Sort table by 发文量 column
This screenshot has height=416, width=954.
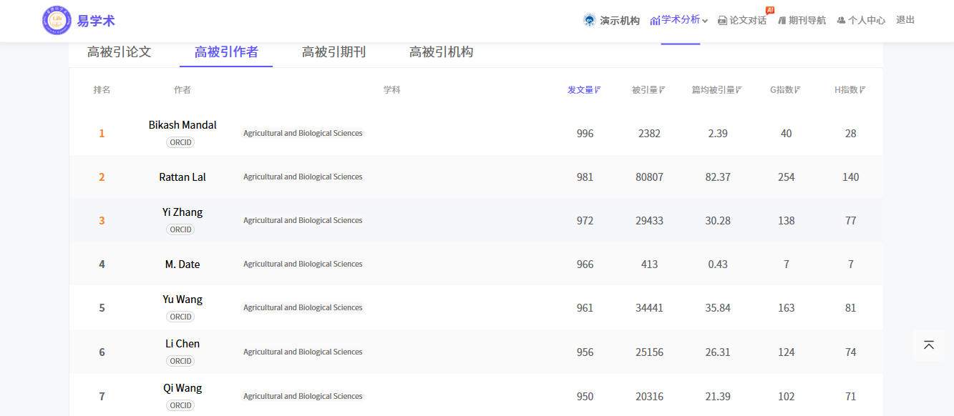584,90
